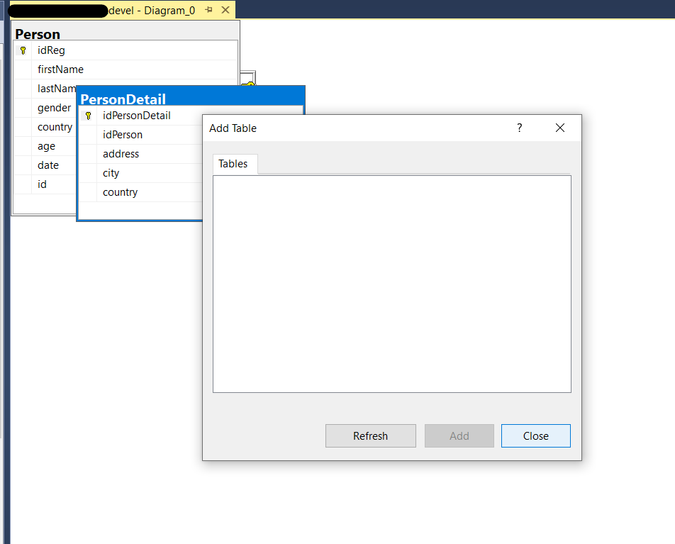Viewport: 675px width, 544px height.
Task: Switch to the devel - Diagram_0 tab
Action: (x=152, y=10)
